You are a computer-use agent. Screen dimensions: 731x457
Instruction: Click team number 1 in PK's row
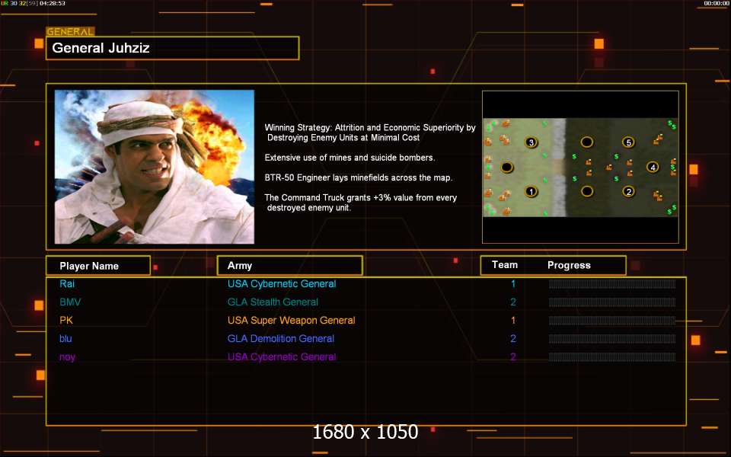pos(513,321)
